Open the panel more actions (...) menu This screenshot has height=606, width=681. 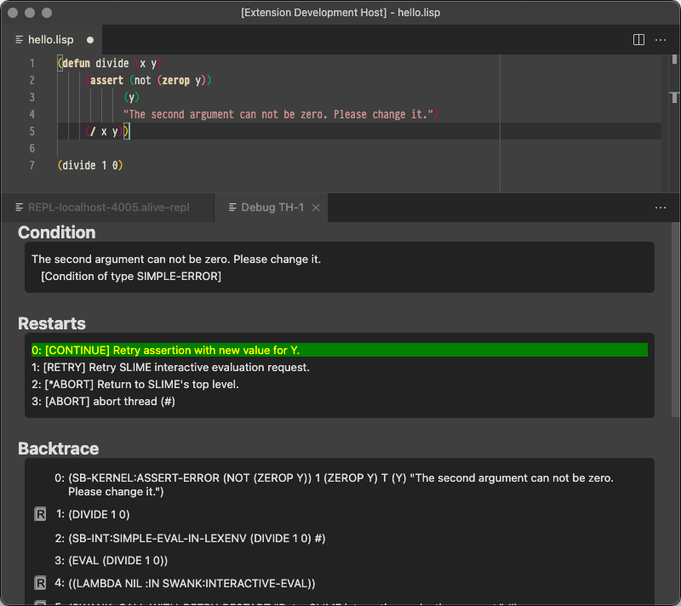pos(661,207)
